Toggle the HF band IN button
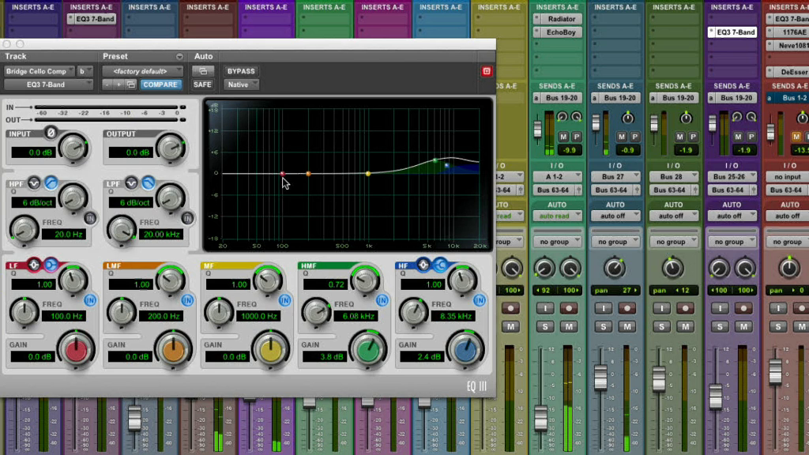Screen dimensions: 809x455 click(479, 300)
